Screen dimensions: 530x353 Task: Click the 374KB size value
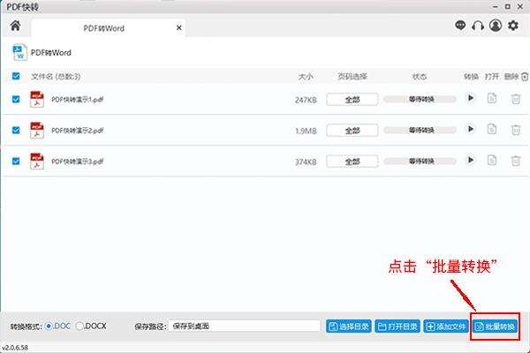(306, 161)
